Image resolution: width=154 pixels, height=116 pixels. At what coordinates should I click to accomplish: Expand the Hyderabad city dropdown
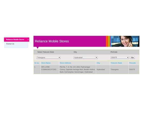[x=85, y=57]
